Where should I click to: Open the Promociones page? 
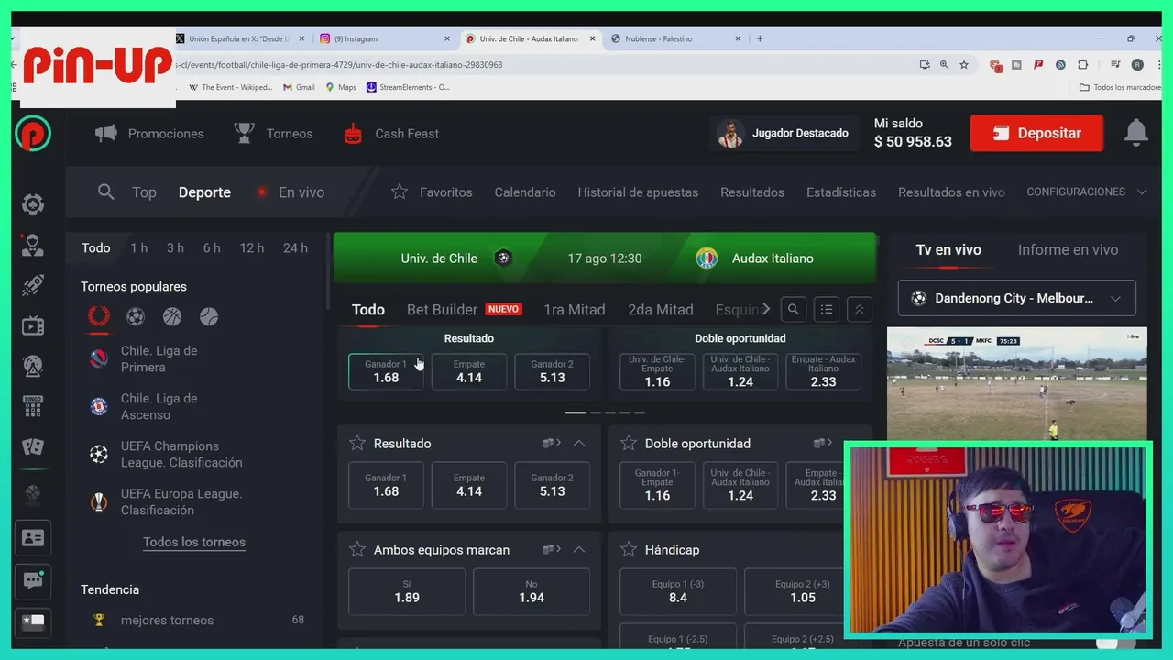tap(149, 133)
